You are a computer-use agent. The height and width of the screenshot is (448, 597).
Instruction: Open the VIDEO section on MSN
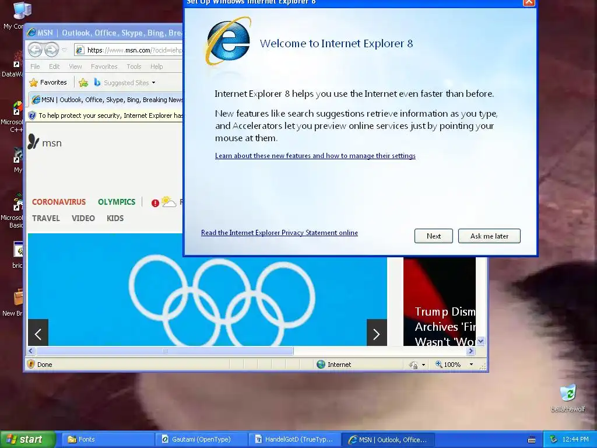pos(83,218)
